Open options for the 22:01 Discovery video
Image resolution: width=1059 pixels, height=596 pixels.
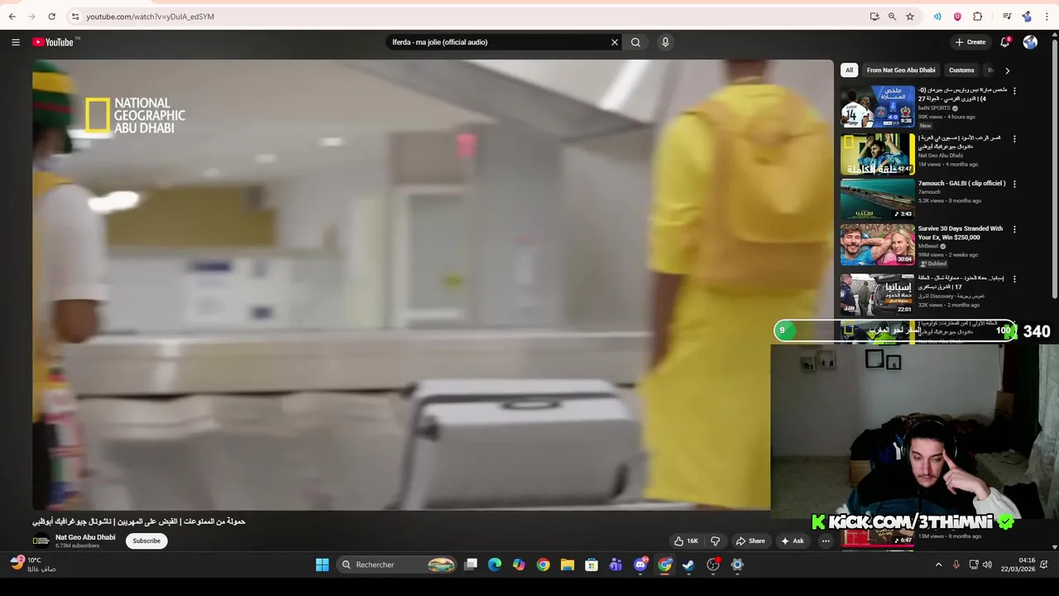[x=1014, y=279]
